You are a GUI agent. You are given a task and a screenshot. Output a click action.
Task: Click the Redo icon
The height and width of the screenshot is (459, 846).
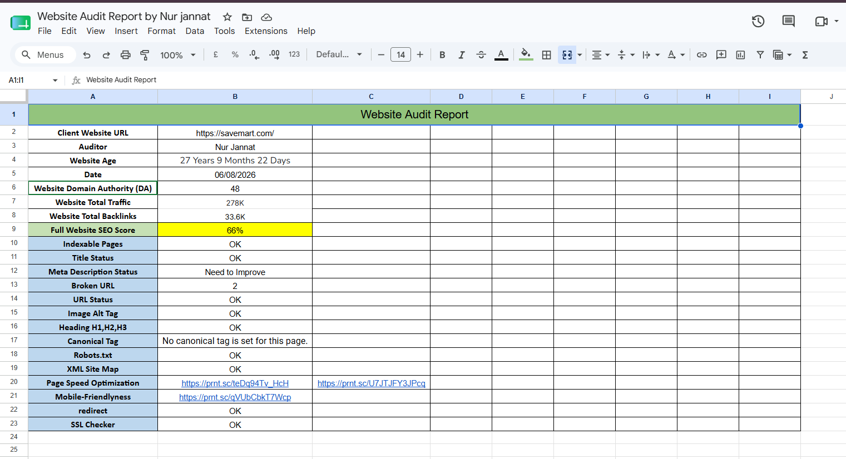click(x=106, y=54)
